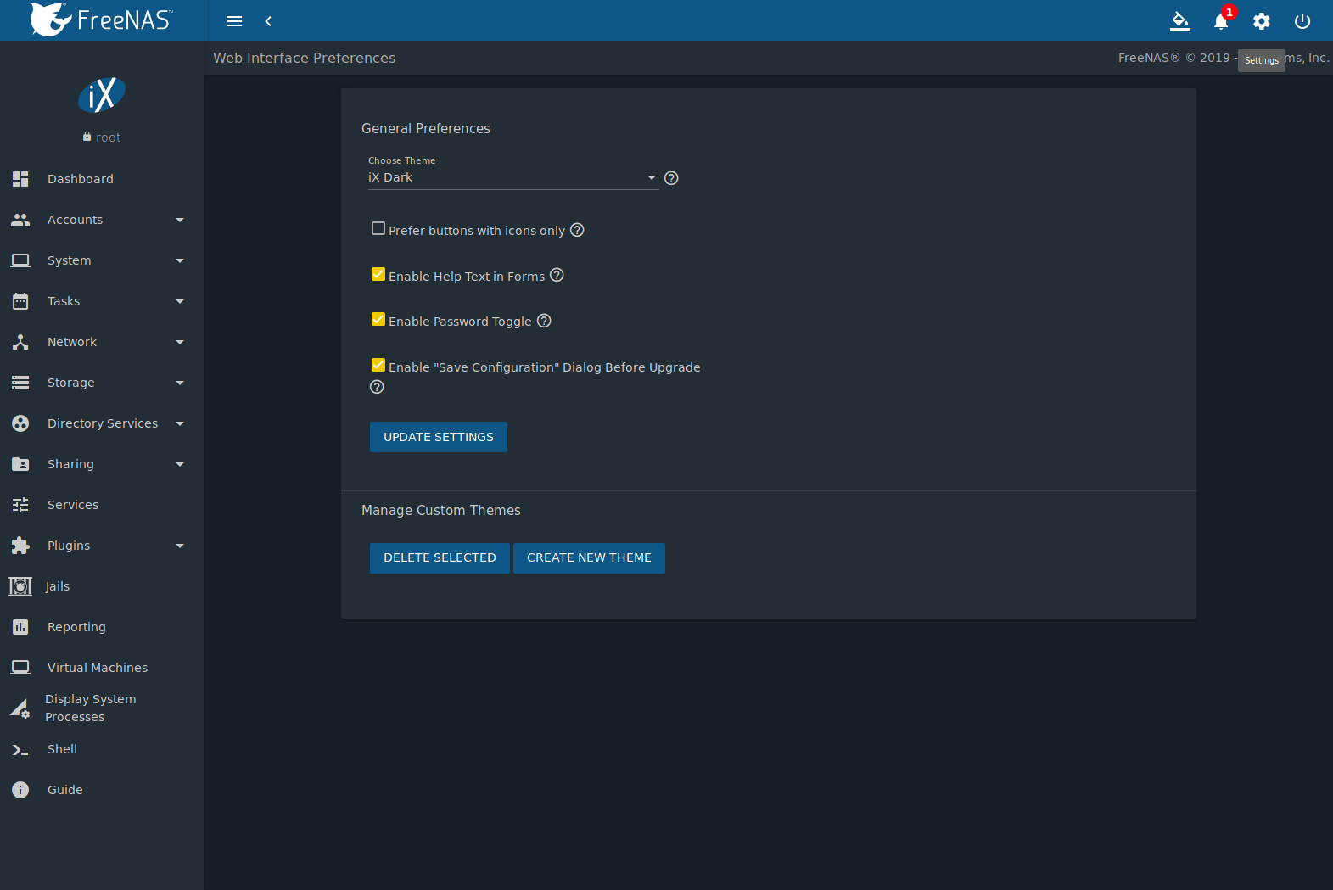Click the iX logo avatar in sidebar
Image resolution: width=1333 pixels, height=890 pixels.
102,95
